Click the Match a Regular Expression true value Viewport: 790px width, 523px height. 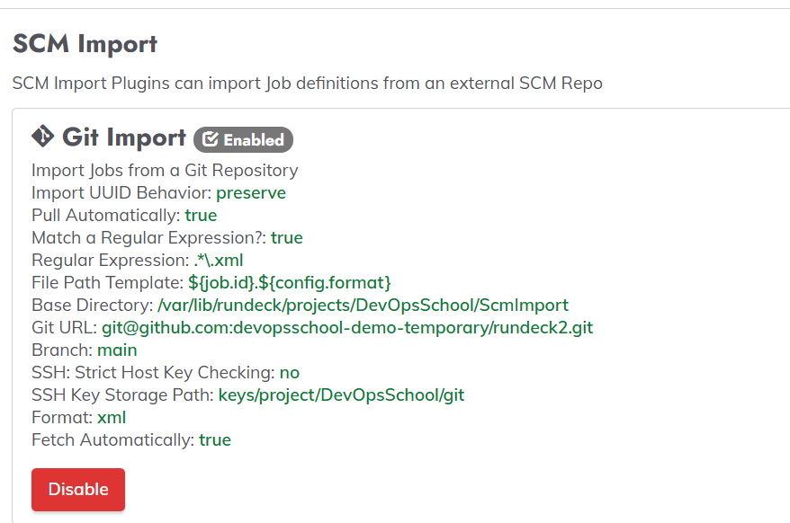coord(287,237)
